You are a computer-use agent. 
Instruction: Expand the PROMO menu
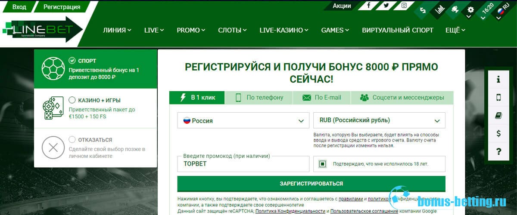(x=191, y=30)
